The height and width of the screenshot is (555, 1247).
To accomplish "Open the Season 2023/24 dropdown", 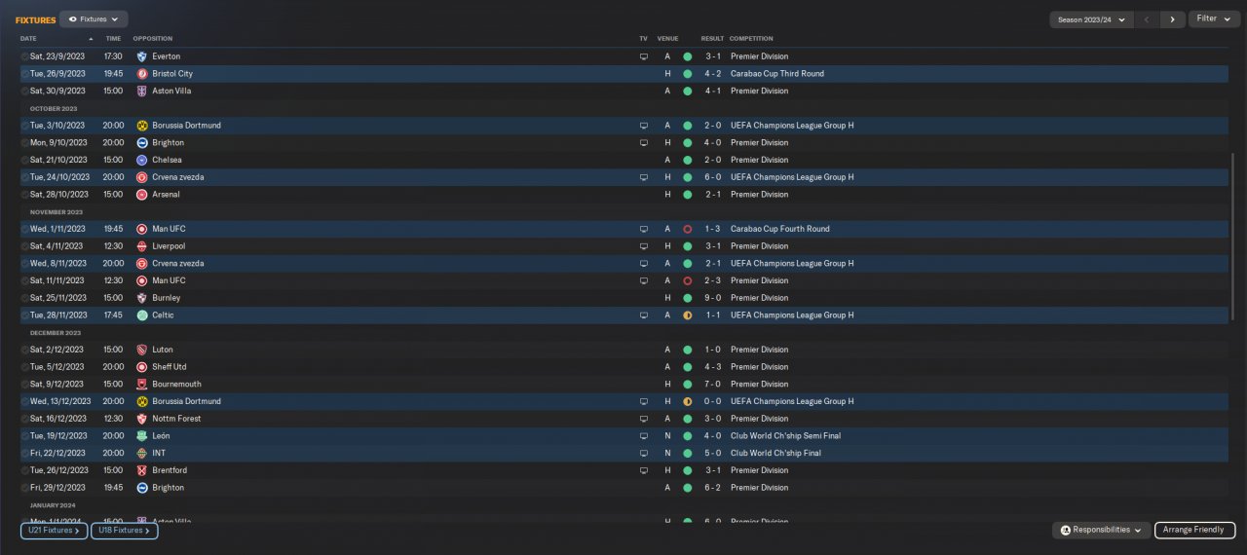I will 1091,19.
